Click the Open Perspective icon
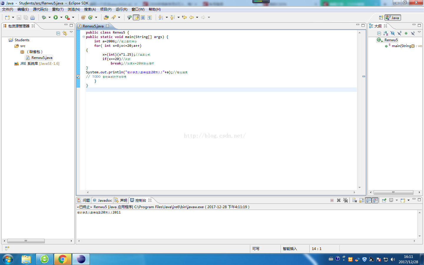Viewport: 424px width, 265px height. 381,18
